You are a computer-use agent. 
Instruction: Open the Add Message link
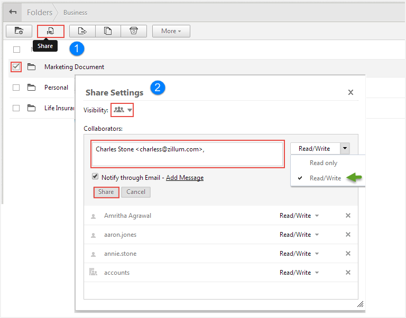pyautogui.click(x=184, y=178)
